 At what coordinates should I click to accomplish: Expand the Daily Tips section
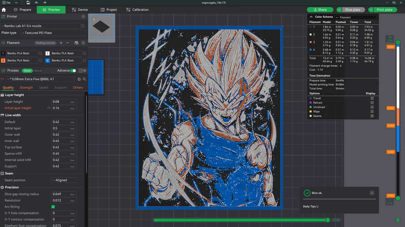311,207
